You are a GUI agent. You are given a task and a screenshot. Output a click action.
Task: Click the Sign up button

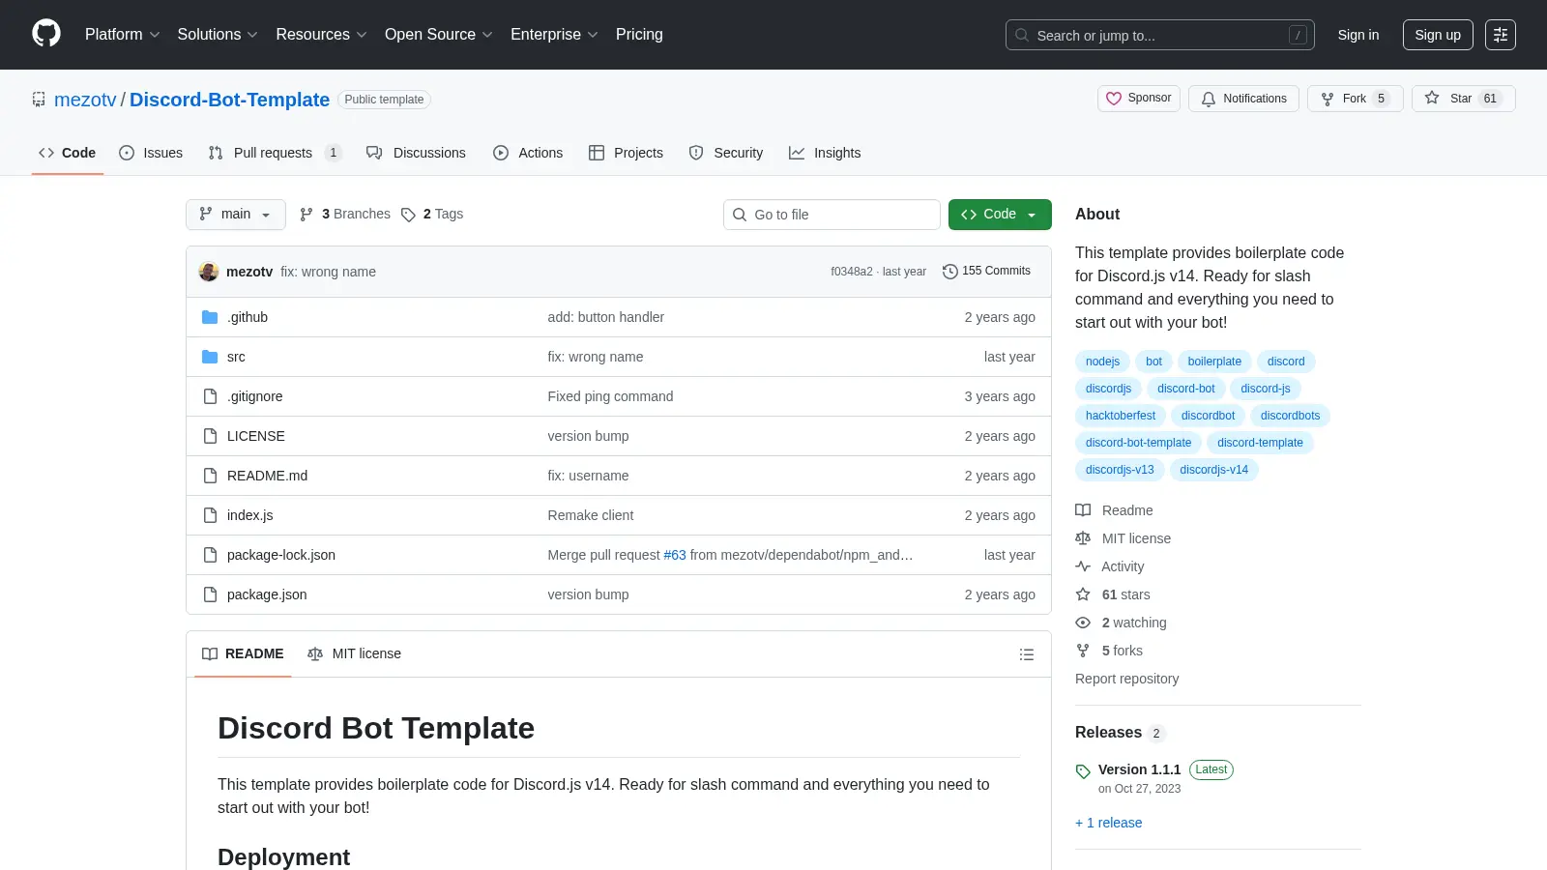(x=1438, y=35)
